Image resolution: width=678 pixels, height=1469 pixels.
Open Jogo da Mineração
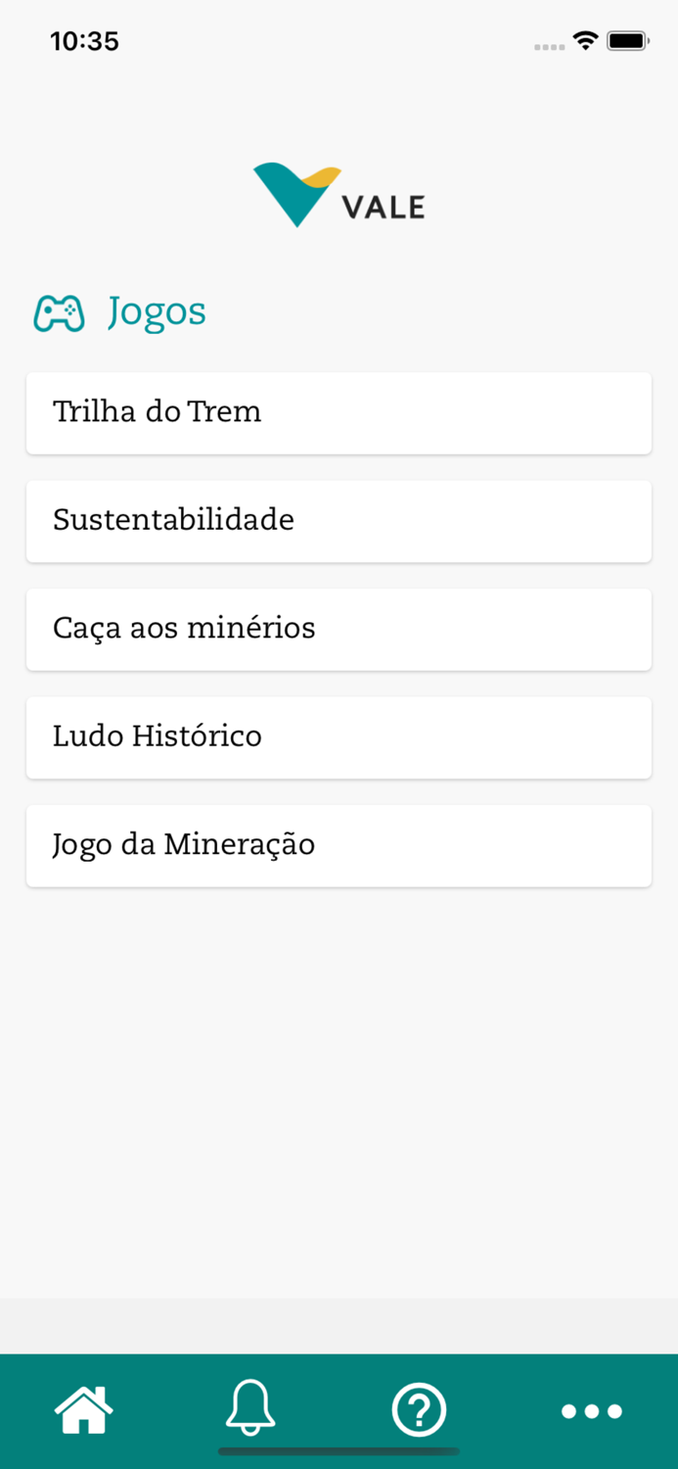coord(339,845)
